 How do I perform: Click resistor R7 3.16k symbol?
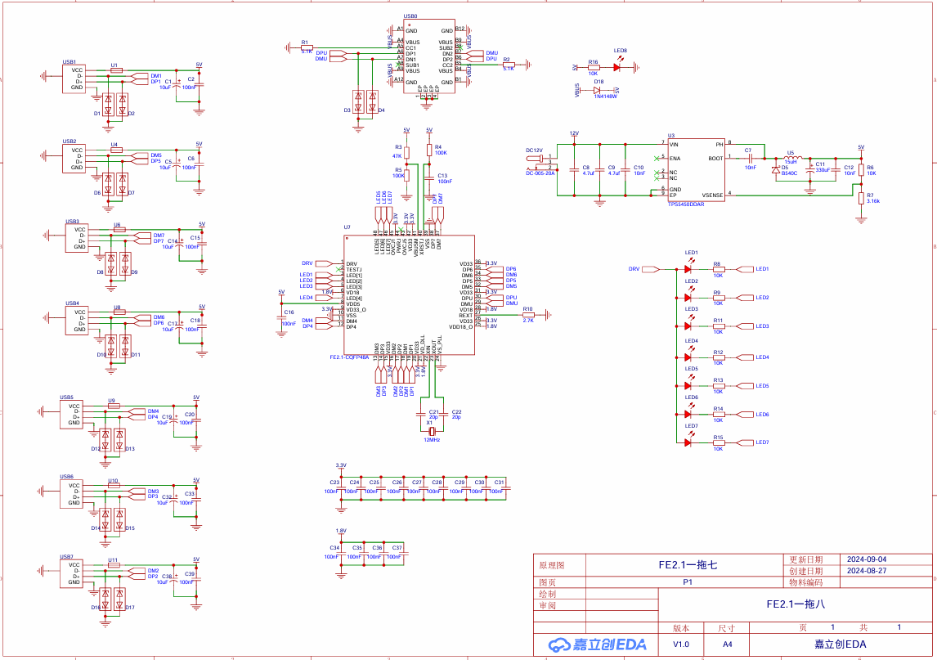pos(861,198)
